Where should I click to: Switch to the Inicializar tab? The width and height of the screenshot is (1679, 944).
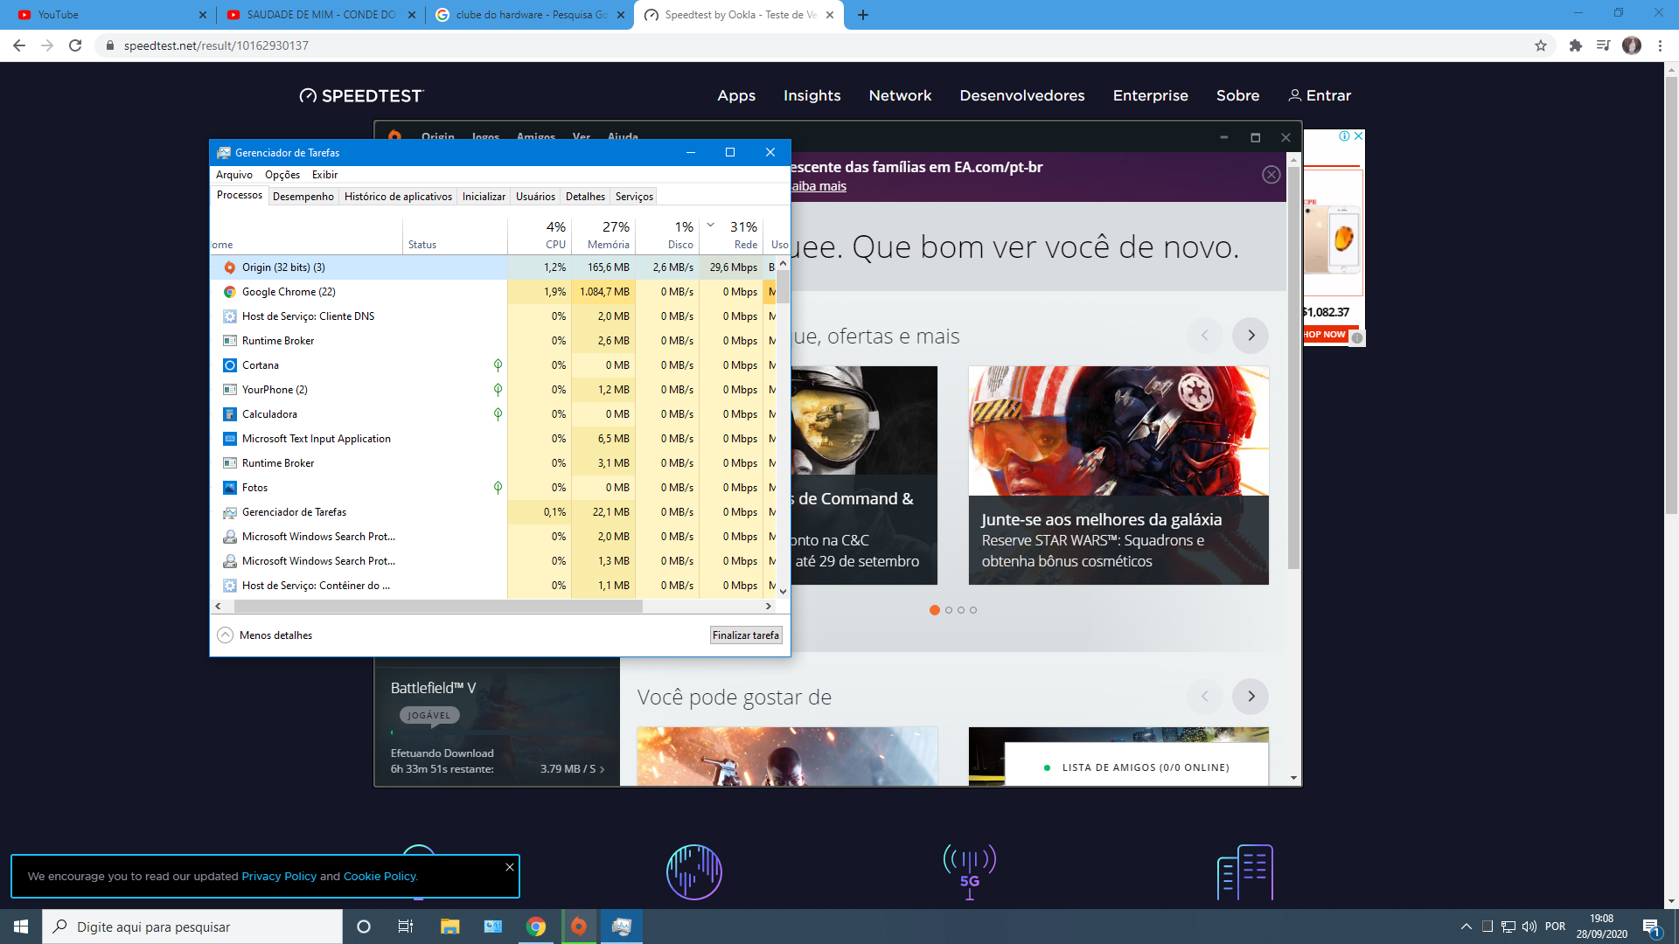pyautogui.click(x=484, y=197)
